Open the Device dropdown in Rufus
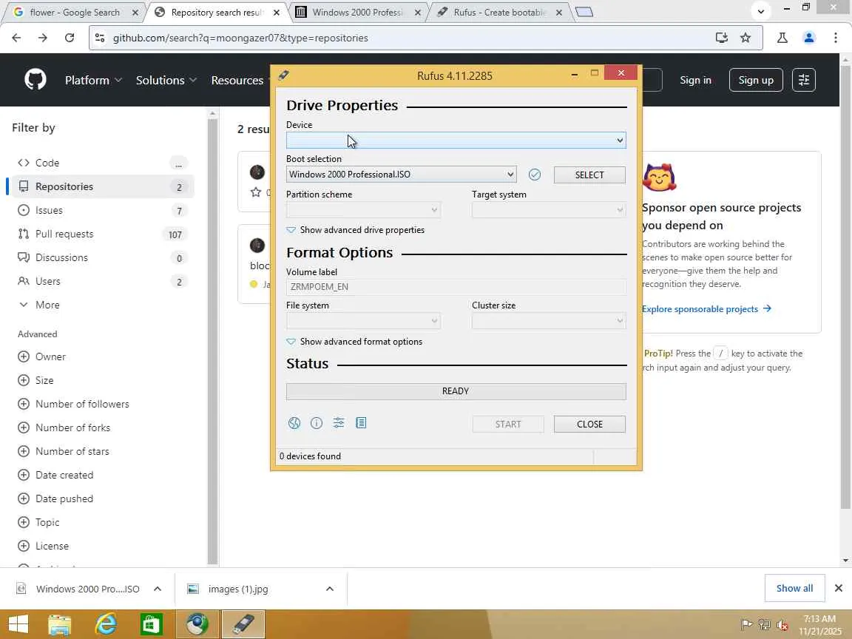 click(456, 141)
